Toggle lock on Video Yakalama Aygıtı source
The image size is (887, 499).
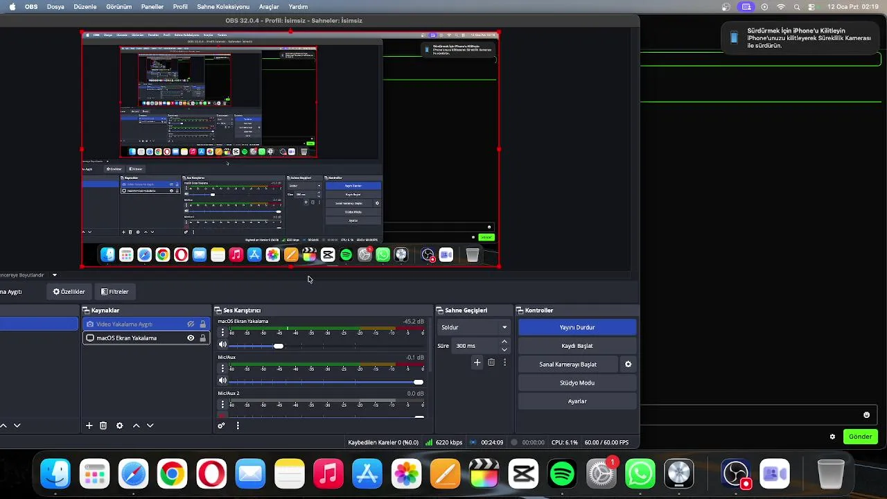203,324
